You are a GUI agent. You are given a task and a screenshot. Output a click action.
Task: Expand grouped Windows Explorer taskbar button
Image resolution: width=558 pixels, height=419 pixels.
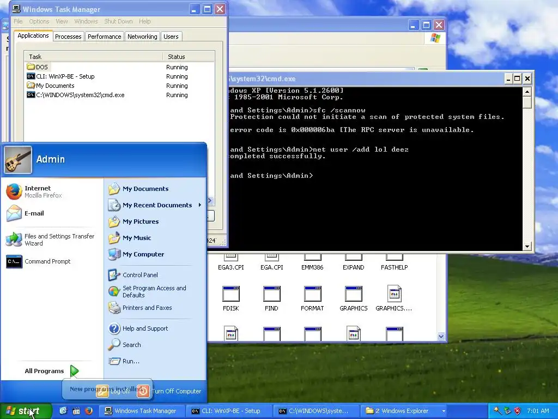tap(405, 411)
